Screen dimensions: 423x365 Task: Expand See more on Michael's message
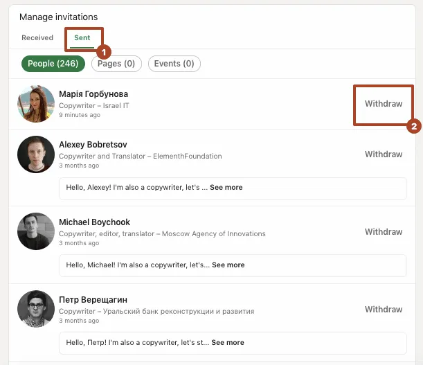click(228, 265)
